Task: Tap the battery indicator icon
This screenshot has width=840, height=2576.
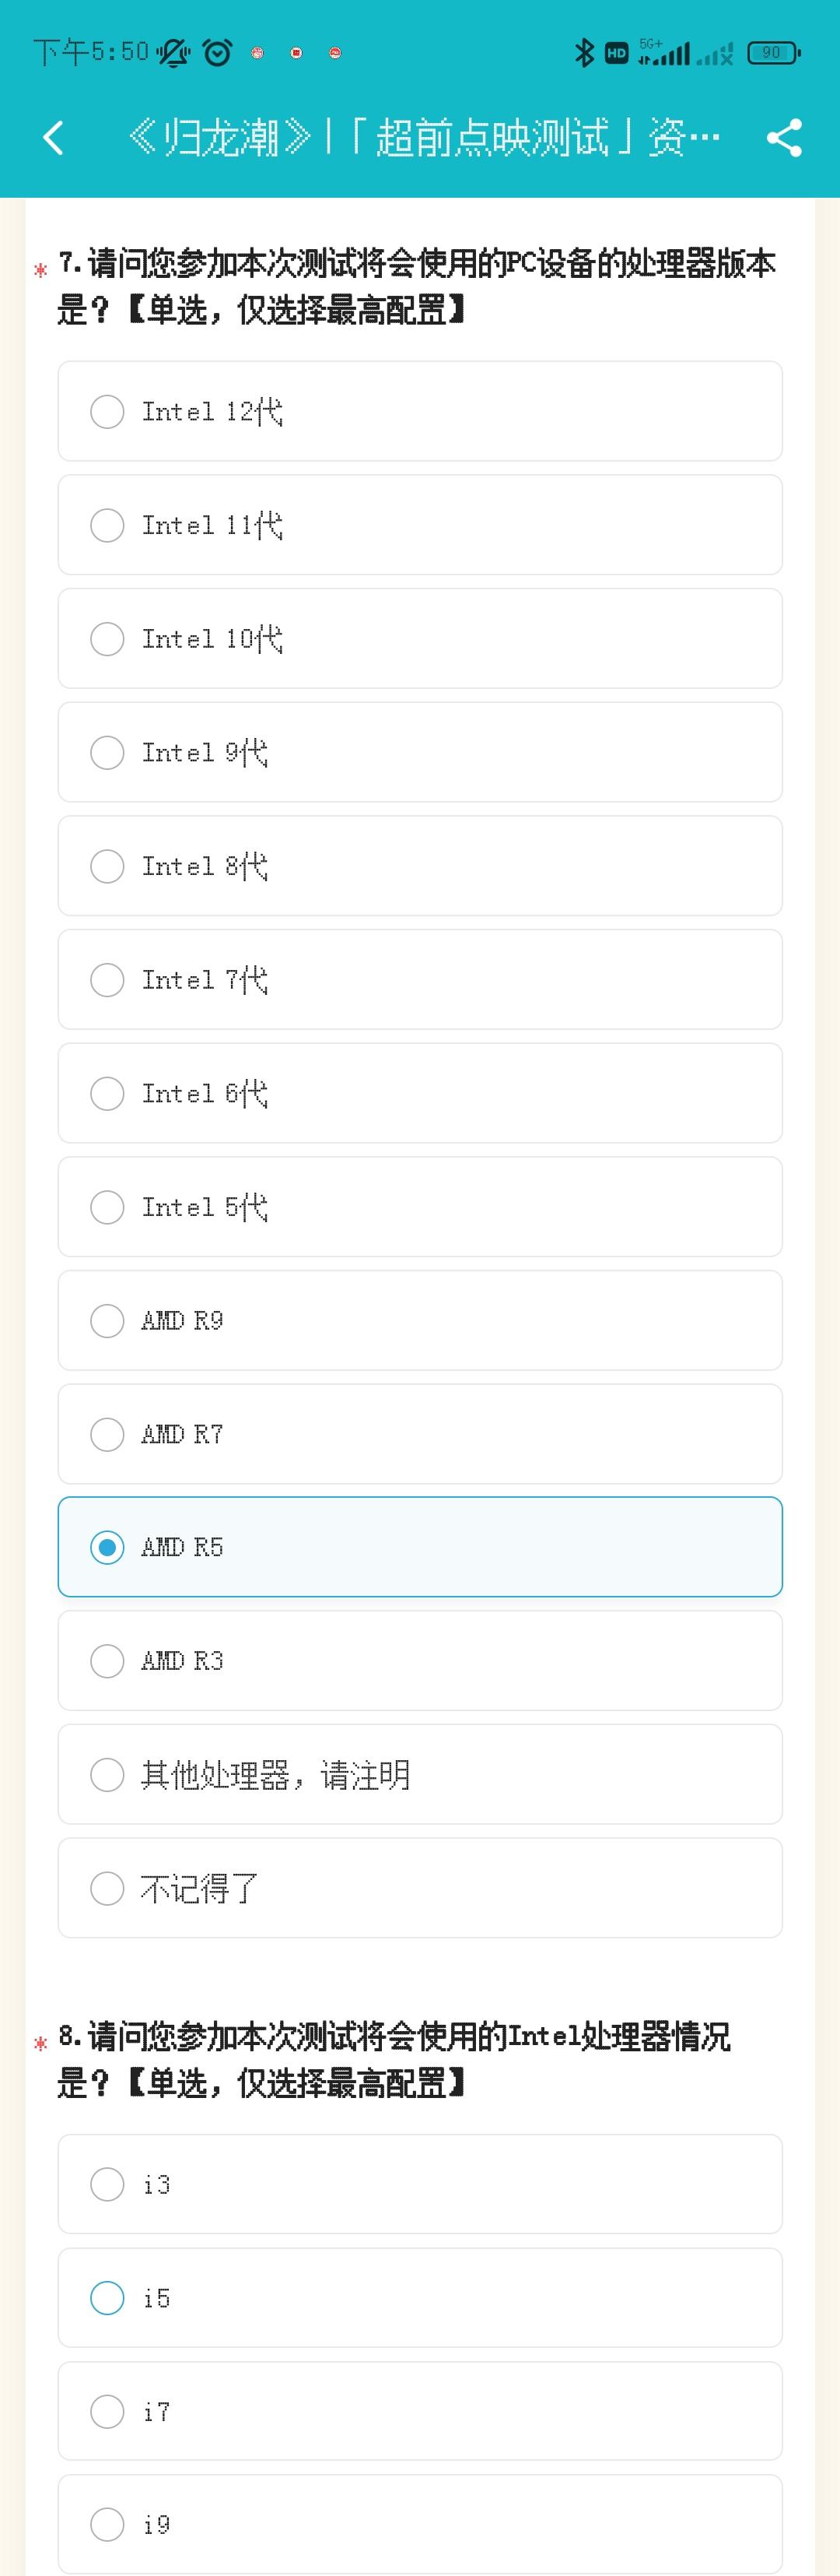Action: tap(773, 52)
